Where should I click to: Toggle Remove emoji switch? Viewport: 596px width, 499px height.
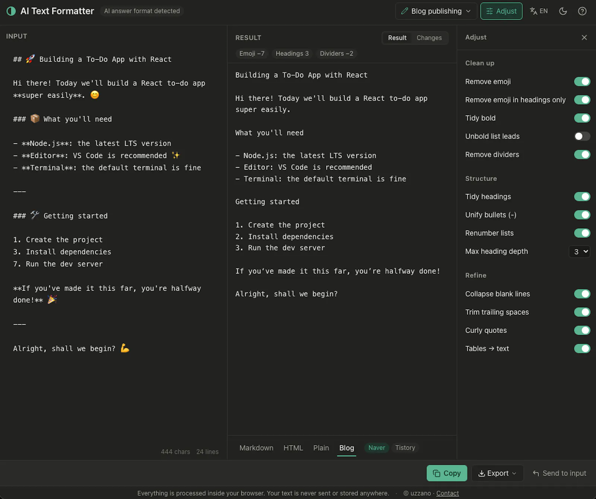click(582, 82)
